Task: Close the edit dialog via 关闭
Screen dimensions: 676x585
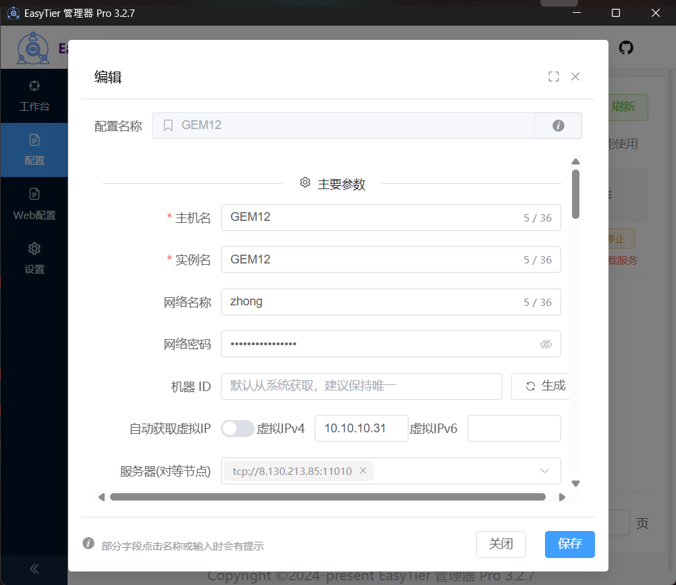Action: click(x=501, y=544)
